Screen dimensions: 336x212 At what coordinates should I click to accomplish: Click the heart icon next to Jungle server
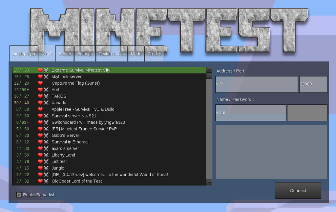pyautogui.click(x=40, y=168)
